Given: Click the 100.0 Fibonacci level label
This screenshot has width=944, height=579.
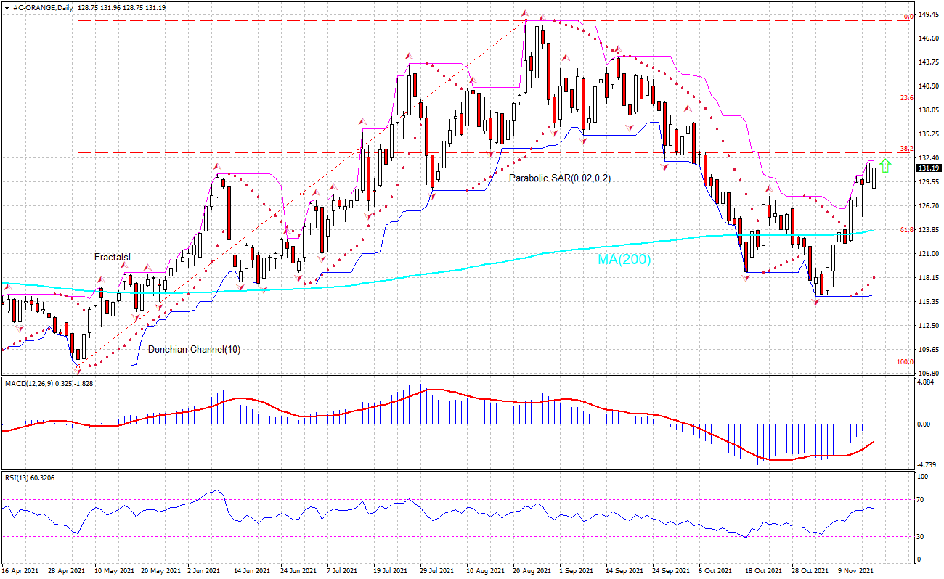Looking at the screenshot, I should coord(905,362).
